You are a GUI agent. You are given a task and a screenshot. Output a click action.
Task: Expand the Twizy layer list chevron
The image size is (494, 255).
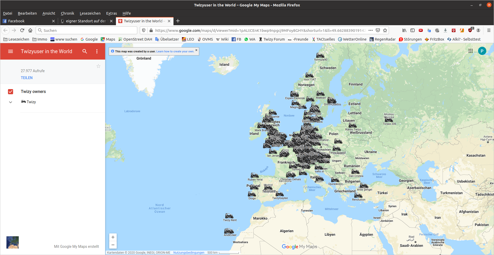11,102
